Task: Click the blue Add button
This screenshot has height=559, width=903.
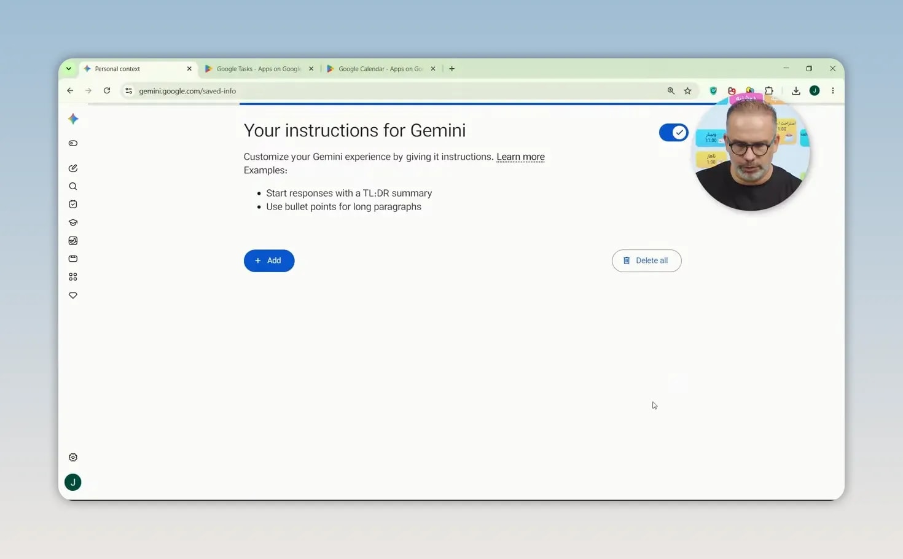Action: click(x=269, y=260)
